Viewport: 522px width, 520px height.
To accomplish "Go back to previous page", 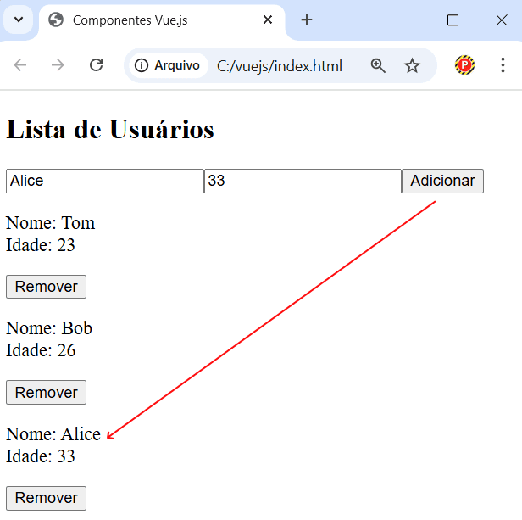I will [x=20, y=65].
